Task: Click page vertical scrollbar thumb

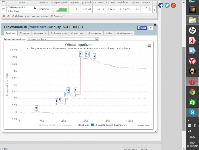Action: [184, 89]
